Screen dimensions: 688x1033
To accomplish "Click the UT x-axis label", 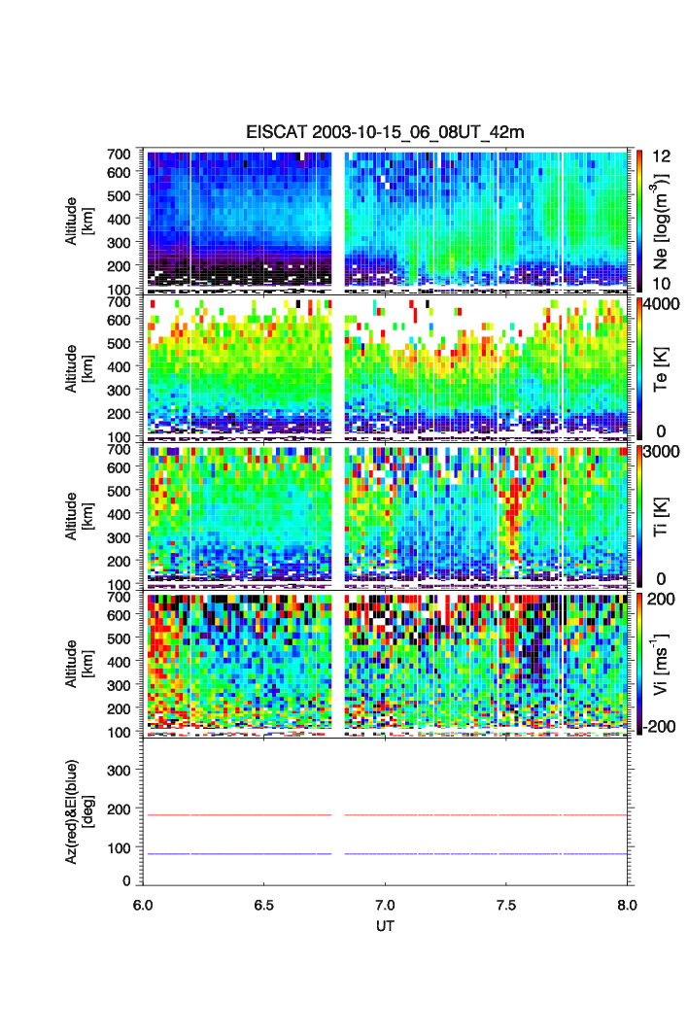I will pos(385,926).
